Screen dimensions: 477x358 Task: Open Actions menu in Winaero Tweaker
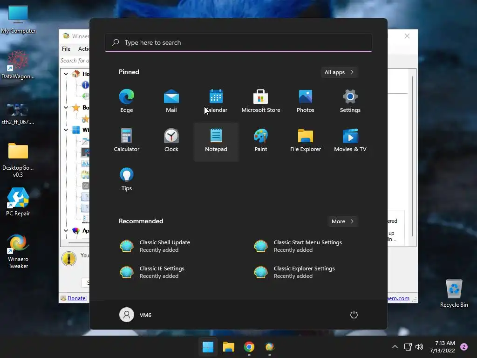click(83, 48)
